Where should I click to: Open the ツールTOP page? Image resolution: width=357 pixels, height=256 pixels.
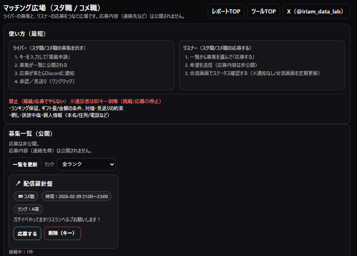pos(263,11)
